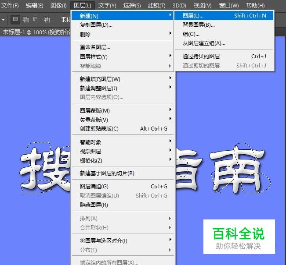Expand the 栅格化(Z) submenu

point(122,160)
